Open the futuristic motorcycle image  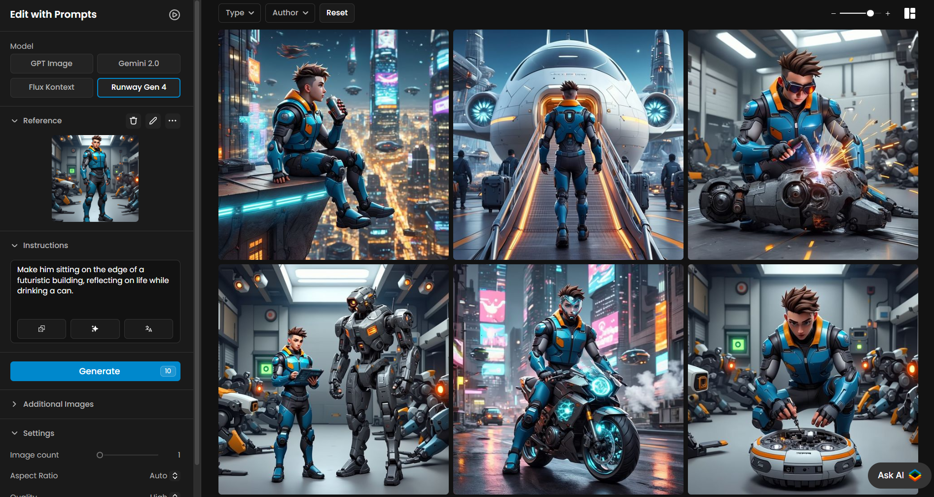click(568, 379)
